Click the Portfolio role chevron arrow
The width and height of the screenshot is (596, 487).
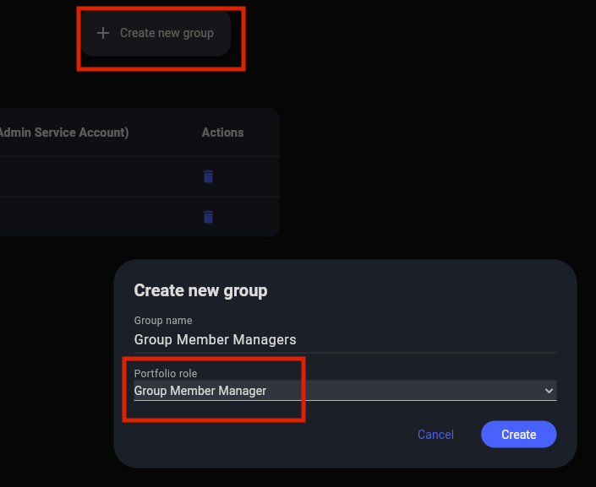(549, 391)
